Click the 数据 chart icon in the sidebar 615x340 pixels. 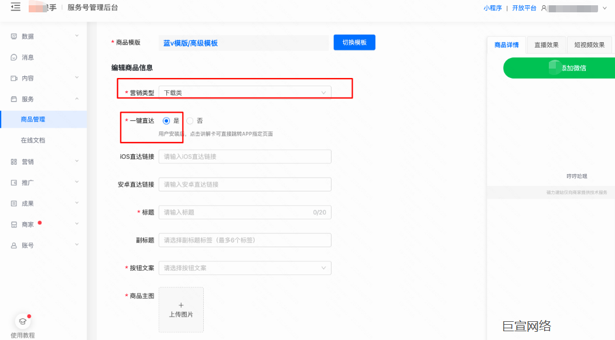tap(13, 36)
